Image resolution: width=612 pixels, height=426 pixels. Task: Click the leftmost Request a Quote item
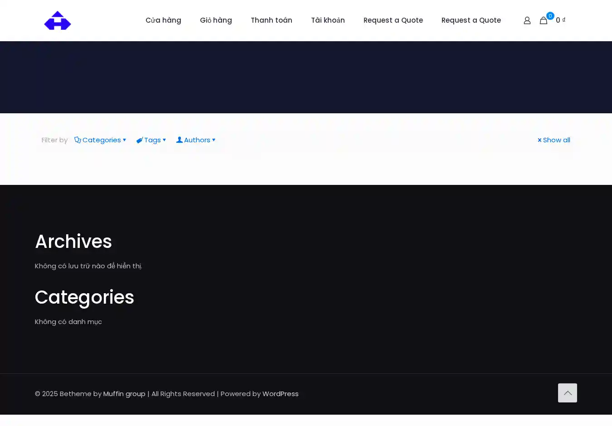[393, 20]
